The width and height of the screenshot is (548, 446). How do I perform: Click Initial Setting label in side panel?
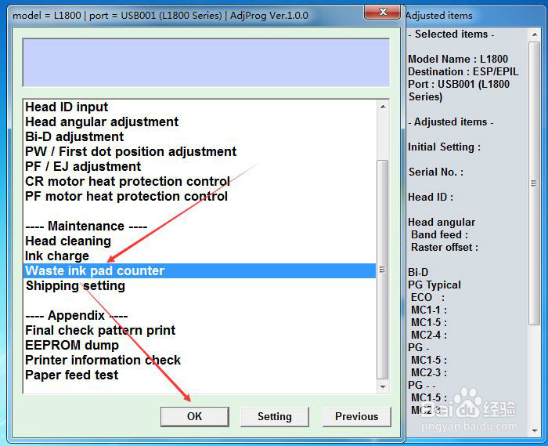[x=444, y=147]
